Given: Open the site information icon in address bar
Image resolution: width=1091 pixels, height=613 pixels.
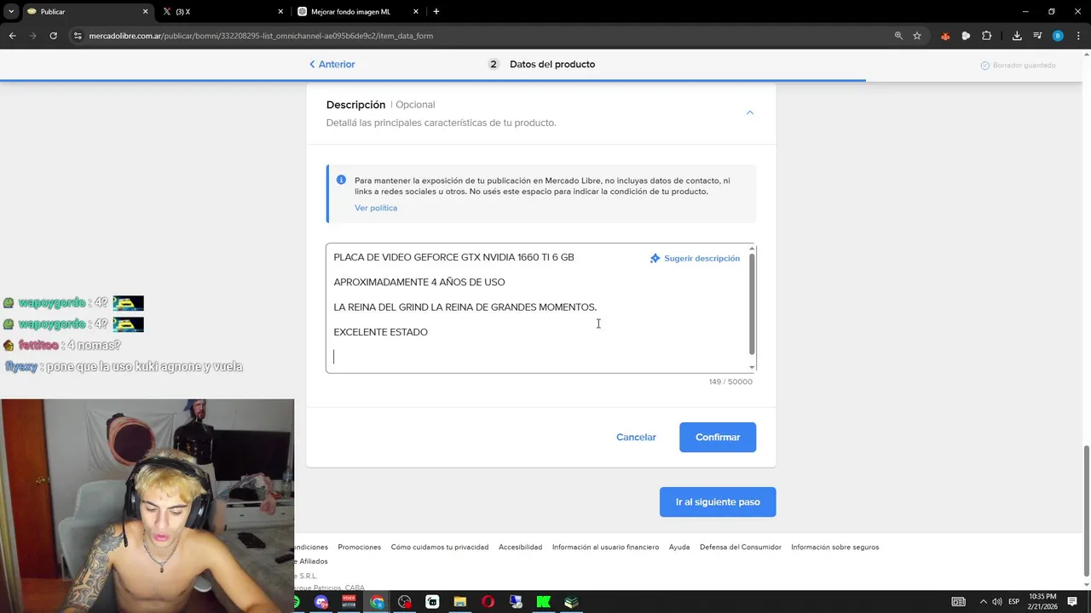Looking at the screenshot, I should coord(78,36).
